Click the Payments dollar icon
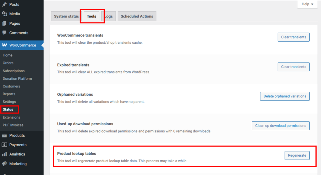 4,145
